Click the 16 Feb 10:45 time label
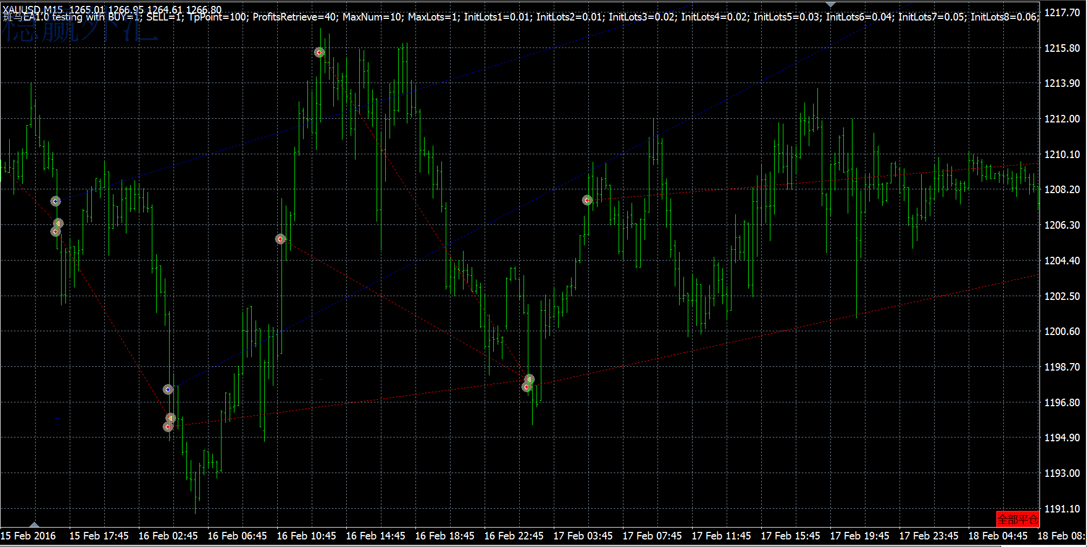Viewport: 1087px width, 547px height. pos(306,536)
